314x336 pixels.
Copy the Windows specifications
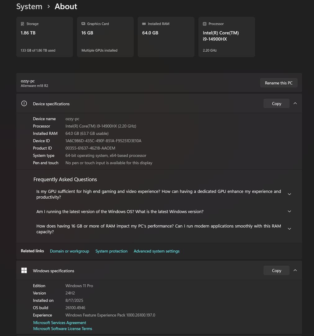(x=276, y=270)
